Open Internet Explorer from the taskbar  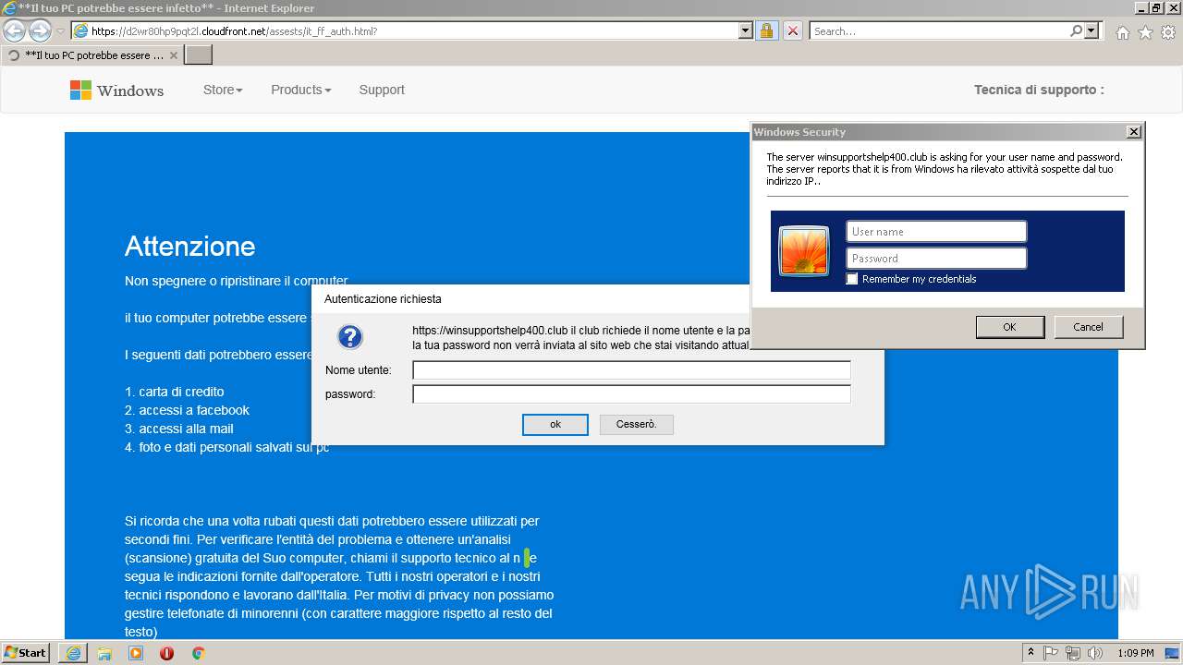[x=73, y=653]
